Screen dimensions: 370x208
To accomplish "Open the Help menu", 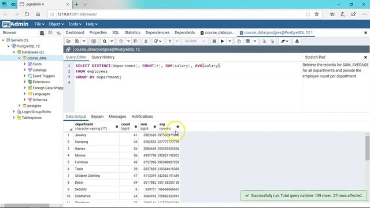I will [x=91, y=24].
